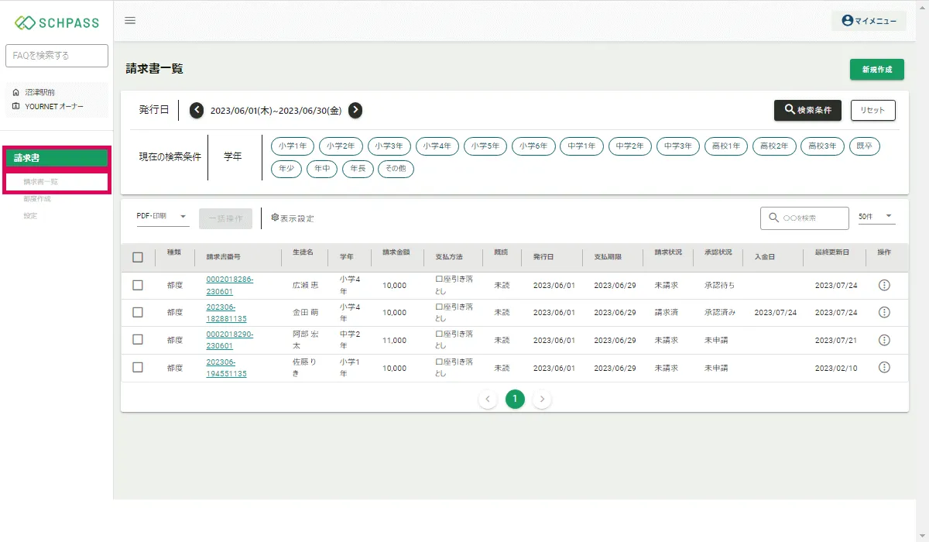Select the 請求書 sidebar menu
This screenshot has height=542, width=929.
pos(57,158)
